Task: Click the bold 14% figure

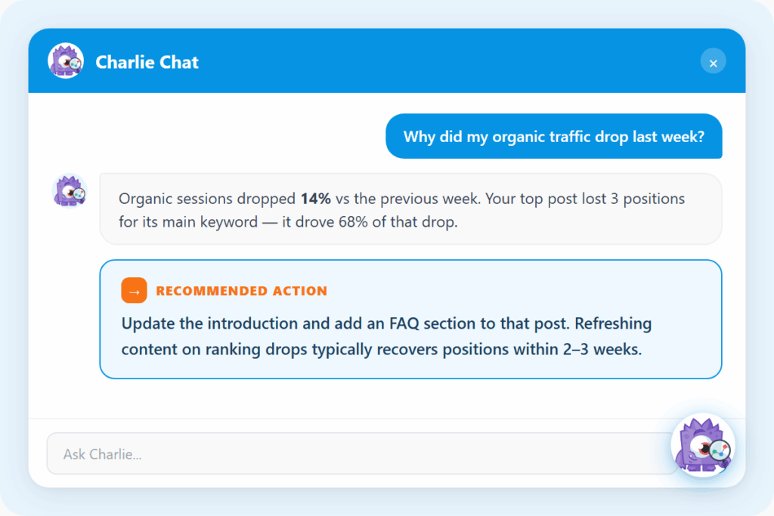Action: tap(315, 199)
